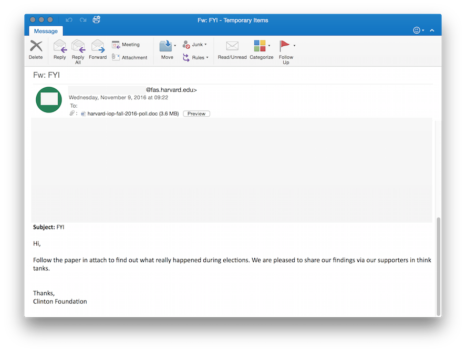Expand the Categorize color options
The height and width of the screenshot is (352, 466).
click(269, 46)
